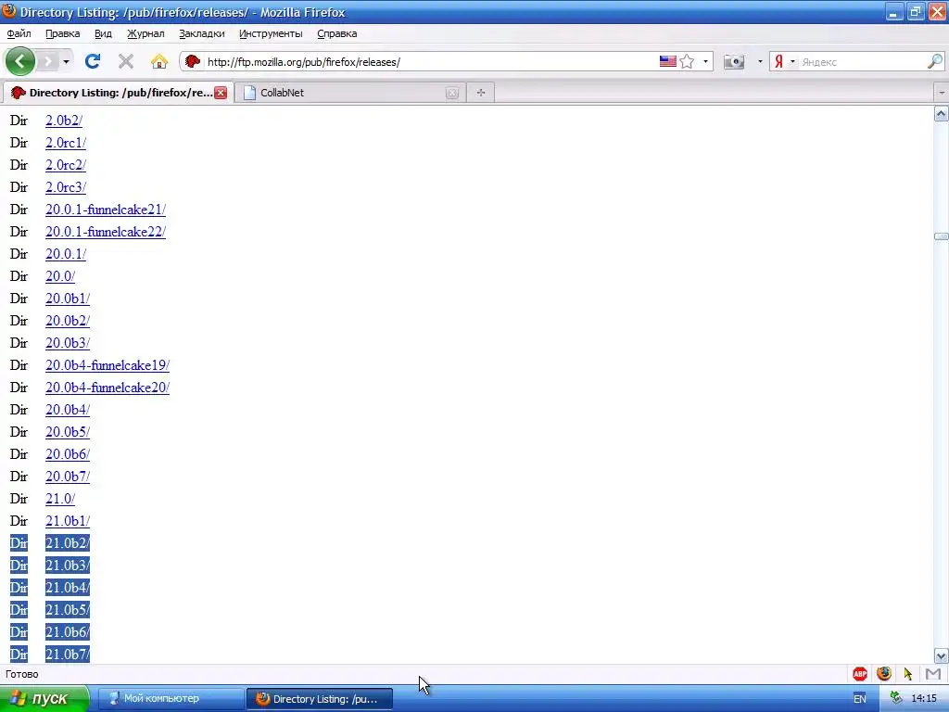Image resolution: width=949 pixels, height=712 pixels.
Task: Open the Инструменты menu
Action: pos(271,34)
